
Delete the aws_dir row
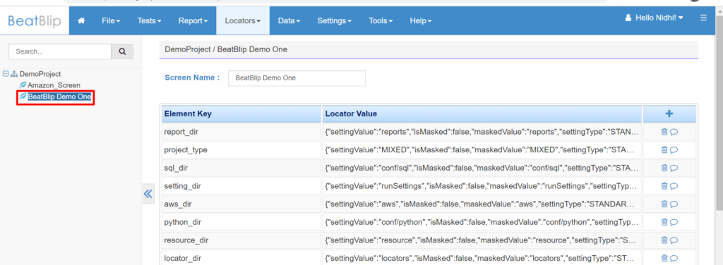[664, 204]
